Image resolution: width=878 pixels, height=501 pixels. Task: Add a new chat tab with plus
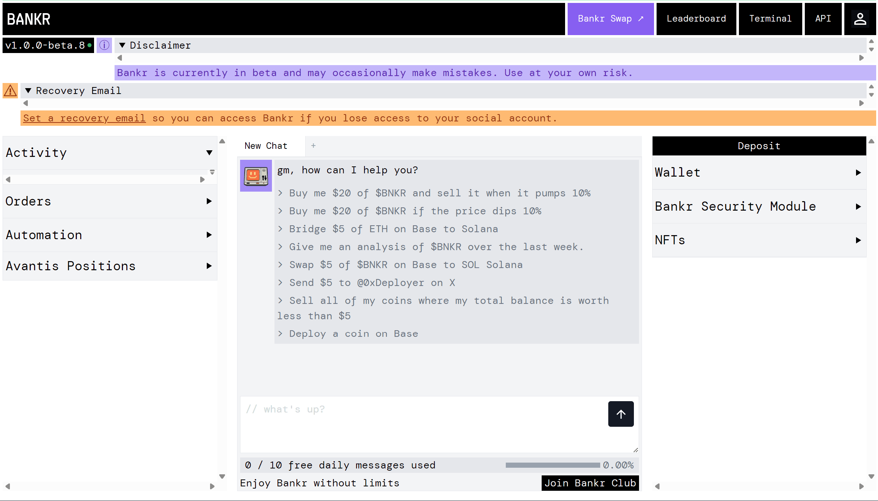point(313,146)
